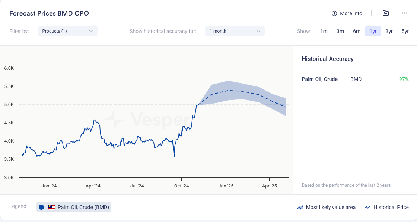The height and width of the screenshot is (222, 417).
Task: Select the 1yr time range
Action: (x=373, y=31)
